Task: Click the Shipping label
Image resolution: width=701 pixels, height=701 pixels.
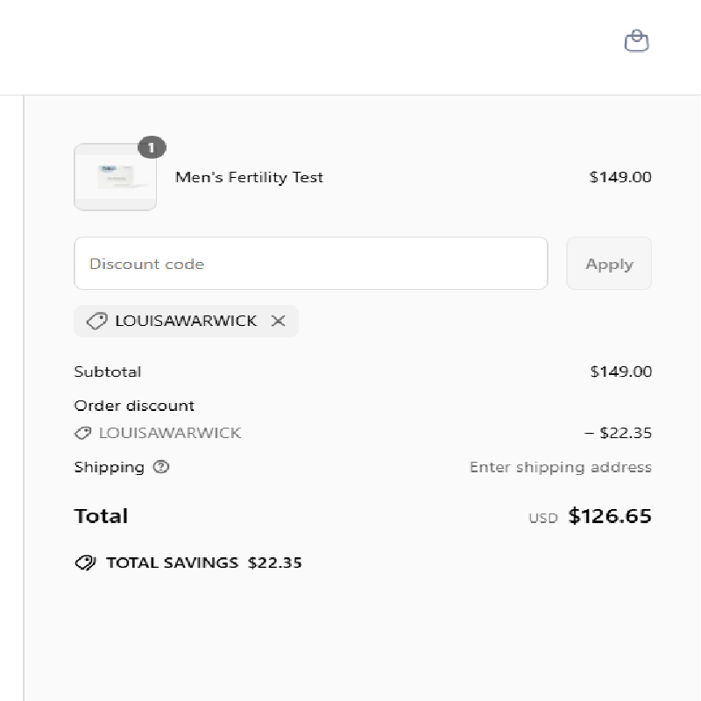Action: [x=109, y=467]
